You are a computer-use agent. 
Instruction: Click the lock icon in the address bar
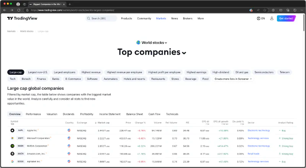click(x=27, y=10)
